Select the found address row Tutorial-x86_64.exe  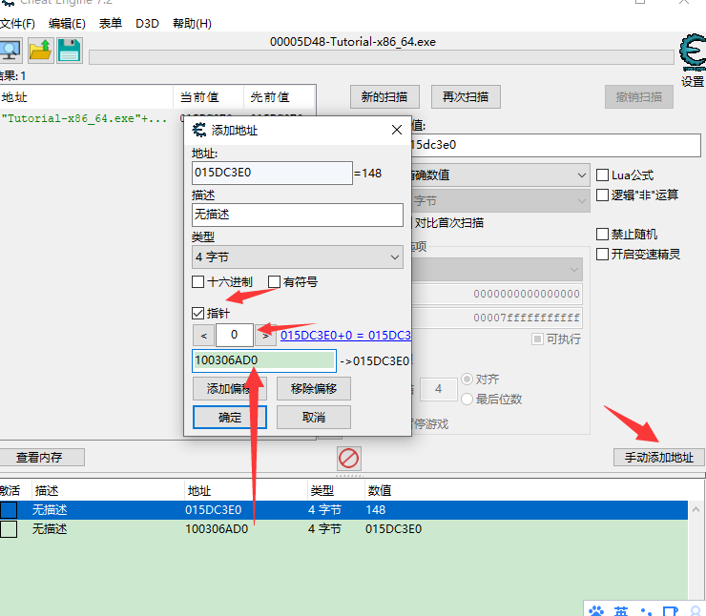tap(85, 118)
